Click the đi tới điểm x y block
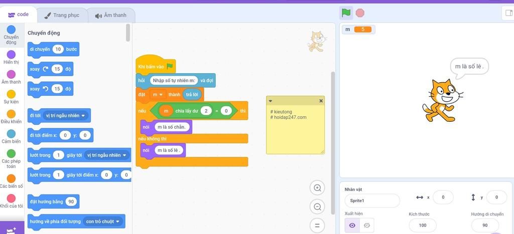 pos(60,135)
